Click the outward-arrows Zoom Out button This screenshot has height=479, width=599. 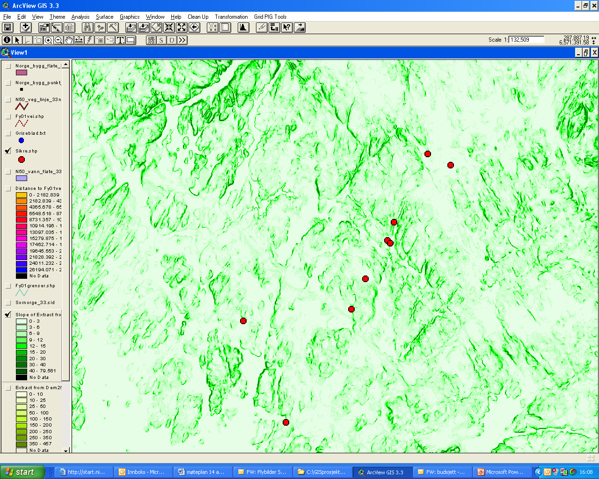pos(182,28)
